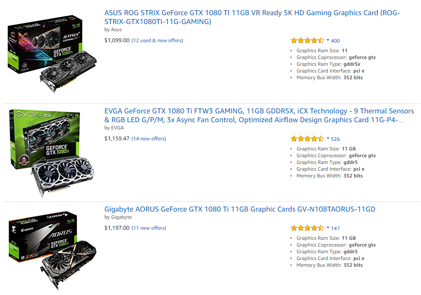Screen dimensions: 421x295
Task: Expand the rating dropdown arrow beside 526 reviews
Action: click(x=328, y=139)
